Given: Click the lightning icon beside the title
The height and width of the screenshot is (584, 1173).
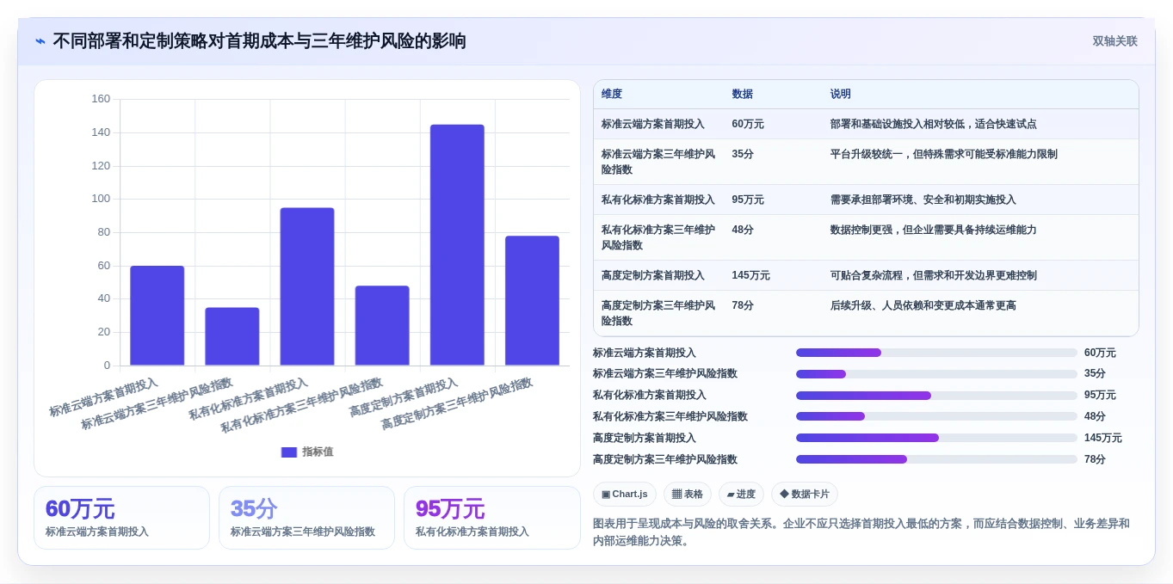Looking at the screenshot, I should pyautogui.click(x=40, y=41).
